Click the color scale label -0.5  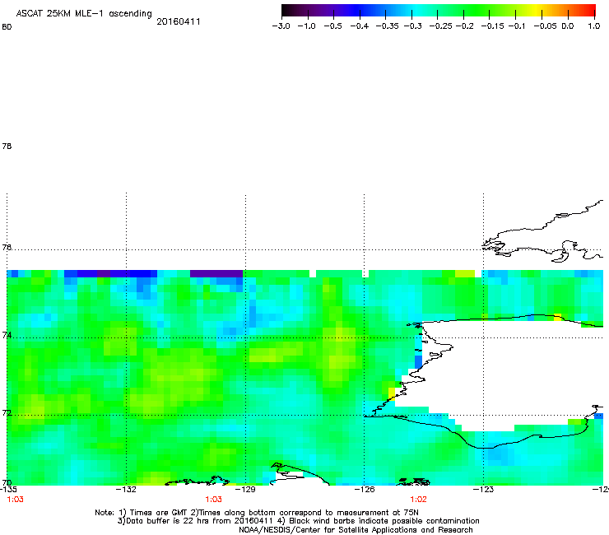[333, 26]
